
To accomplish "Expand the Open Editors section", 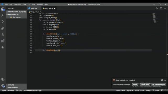I will click(16, 12).
